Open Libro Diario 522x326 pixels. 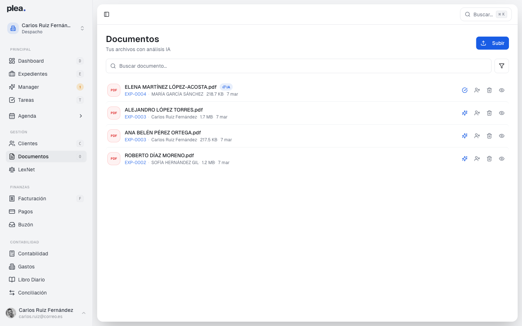tap(46, 280)
